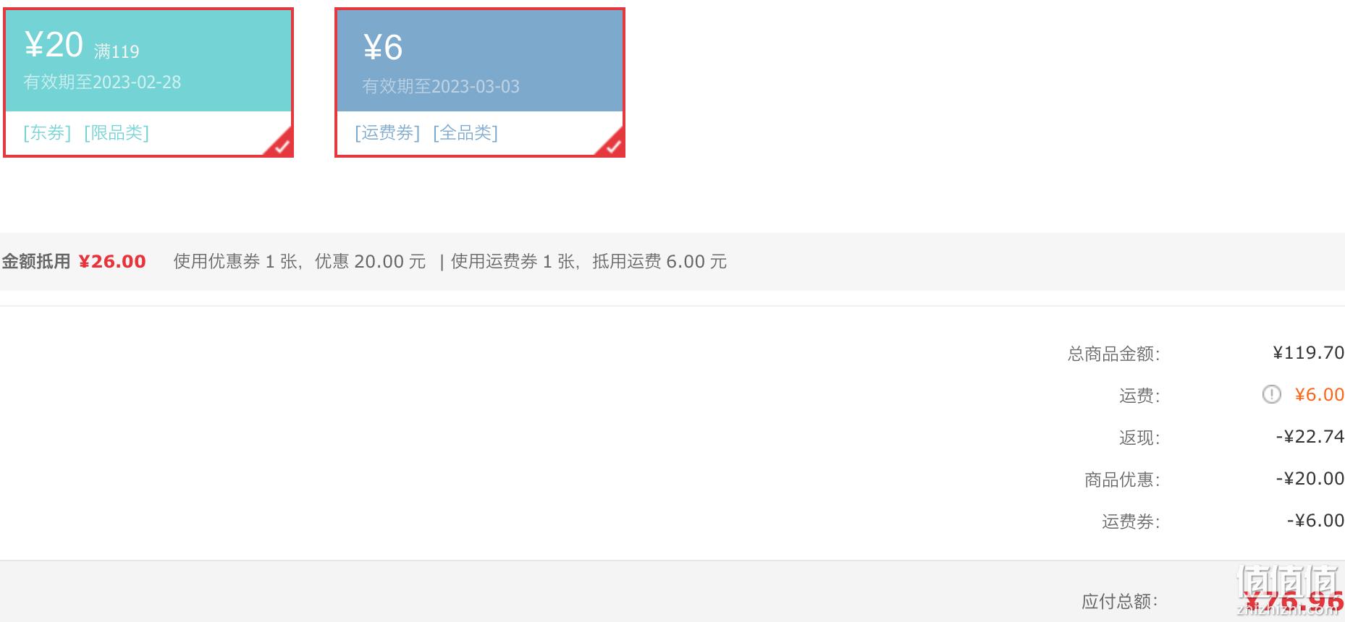Click the [东券] tag
The image size is (1345, 622).
pos(47,133)
